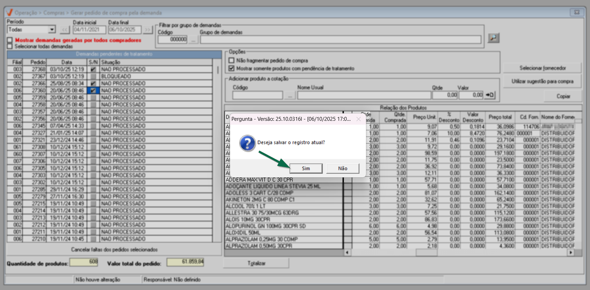The height and width of the screenshot is (290, 590).
Task: Click the product code ellipsis lookup button
Action: pyautogui.click(x=290, y=95)
